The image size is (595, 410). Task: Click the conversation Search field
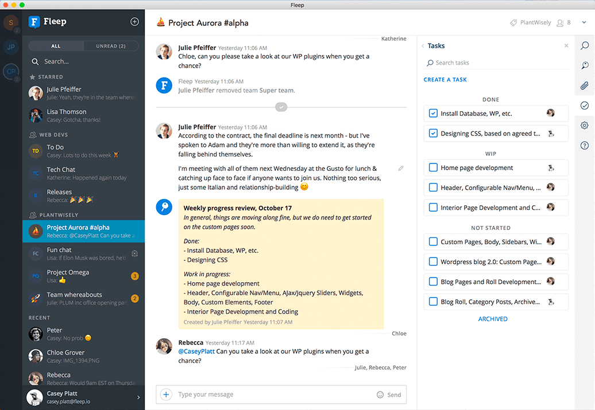tap(83, 61)
